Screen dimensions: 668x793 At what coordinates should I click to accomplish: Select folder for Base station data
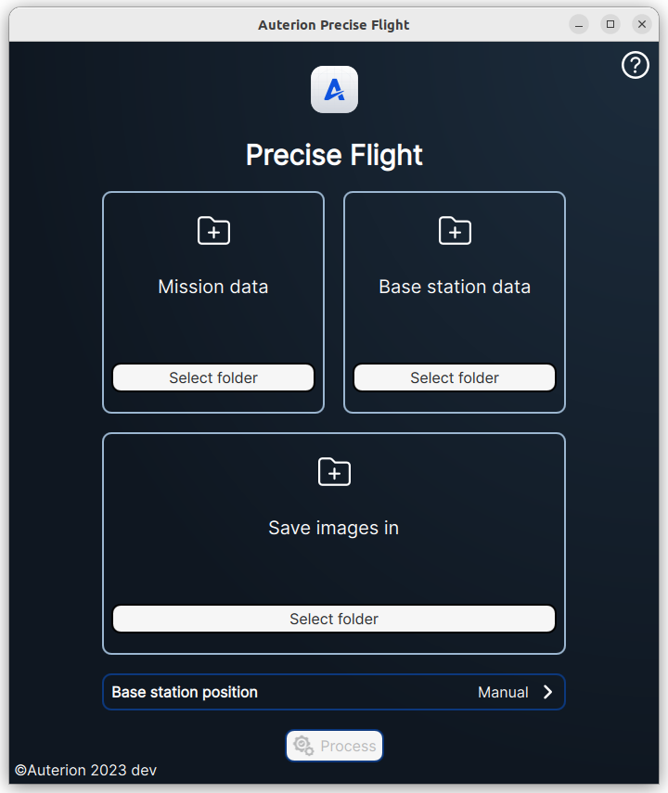[x=455, y=377]
